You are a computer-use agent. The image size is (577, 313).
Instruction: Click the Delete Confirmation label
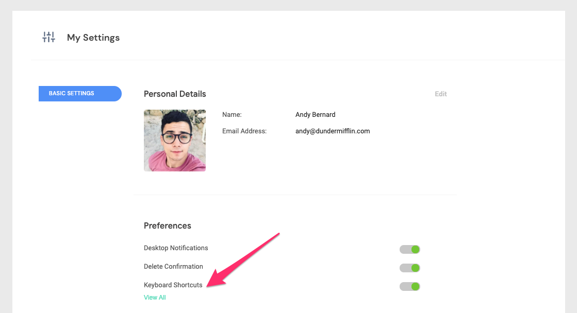point(173,266)
